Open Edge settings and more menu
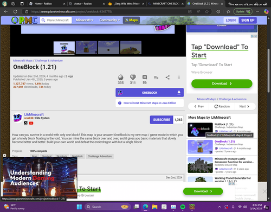 pyautogui.click(x=257, y=11)
